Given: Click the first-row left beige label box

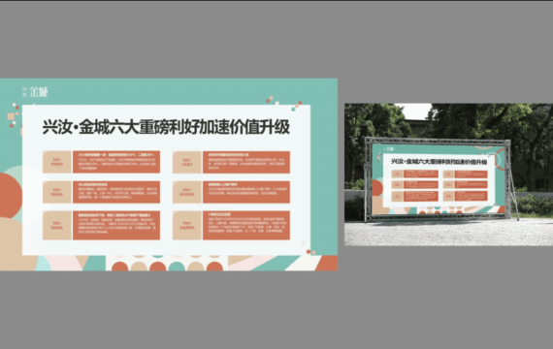Looking at the screenshot, I should [57, 162].
